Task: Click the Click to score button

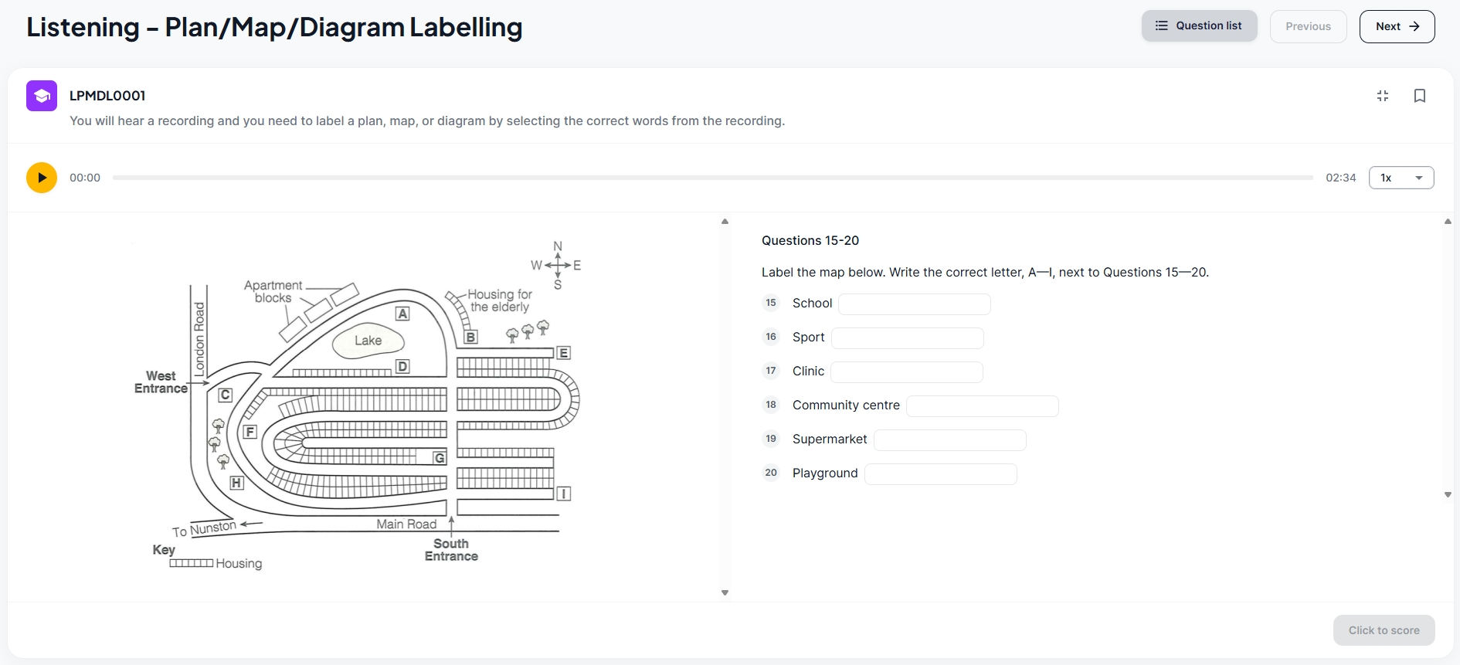Action: (1384, 630)
